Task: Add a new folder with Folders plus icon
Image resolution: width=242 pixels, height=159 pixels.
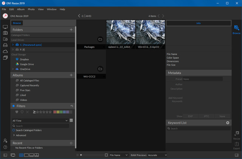Action: pos(71,30)
